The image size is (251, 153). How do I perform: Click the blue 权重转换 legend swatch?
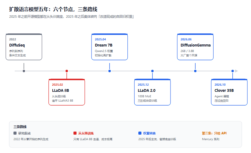click(x=140, y=133)
